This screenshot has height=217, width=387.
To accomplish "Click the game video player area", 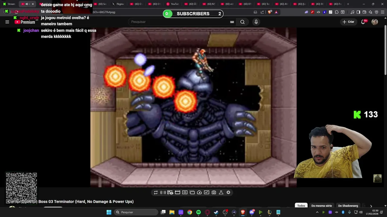I will pos(193,107).
